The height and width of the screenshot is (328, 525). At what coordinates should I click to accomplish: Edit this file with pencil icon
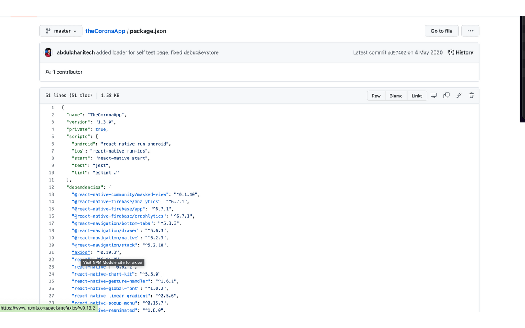[x=459, y=96]
